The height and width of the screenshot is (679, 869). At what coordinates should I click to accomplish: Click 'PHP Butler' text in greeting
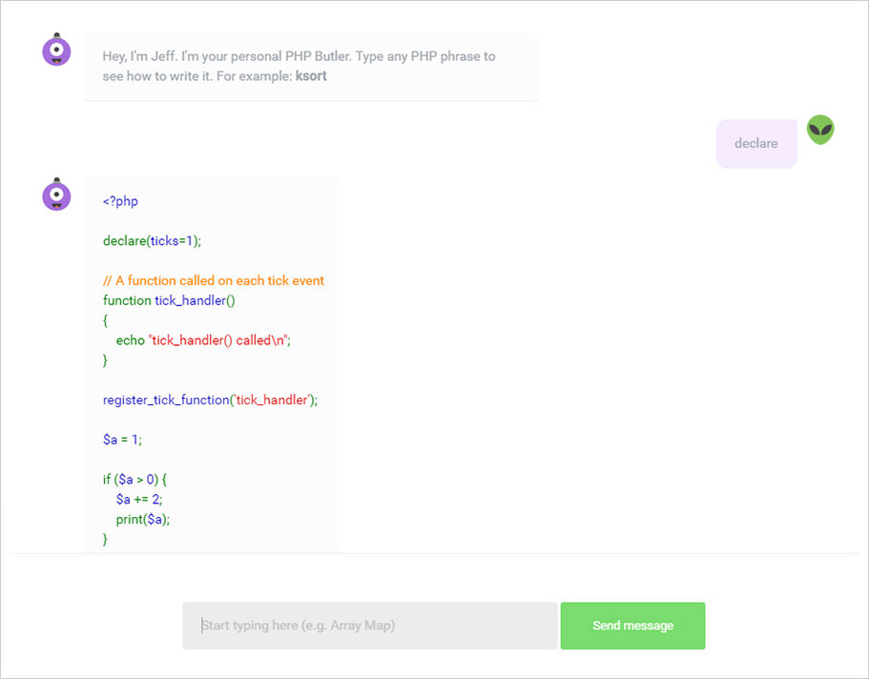tap(318, 56)
